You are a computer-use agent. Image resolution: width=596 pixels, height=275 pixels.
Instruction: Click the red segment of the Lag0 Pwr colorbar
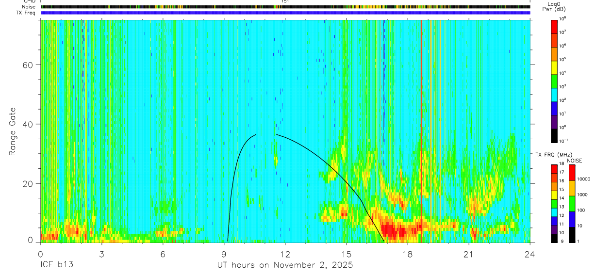click(x=554, y=26)
